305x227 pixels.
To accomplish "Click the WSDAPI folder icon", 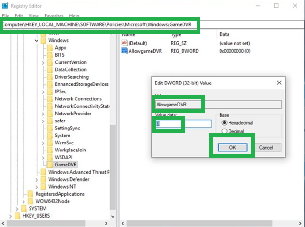I will 50,157.
